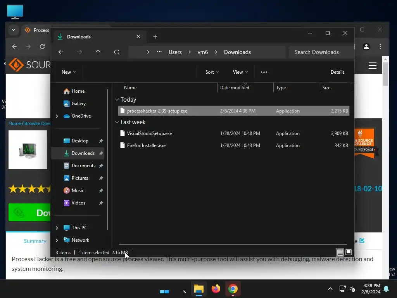Open File Explorer from the taskbar
Screen dimensions: 397x298
199,289
